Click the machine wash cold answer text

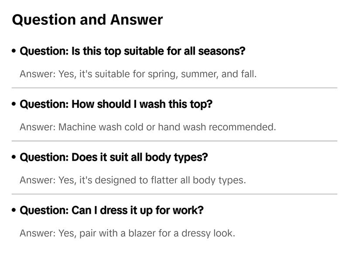(x=148, y=127)
